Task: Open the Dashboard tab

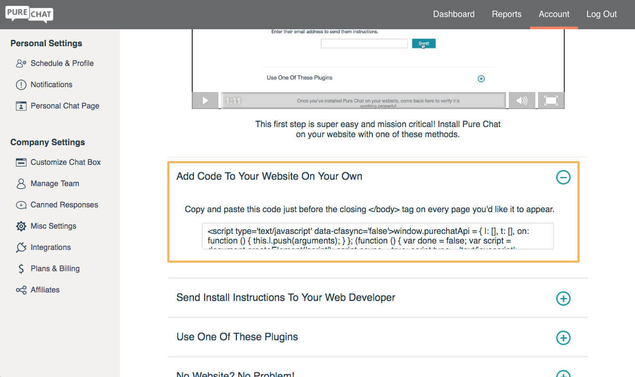Action: (x=453, y=14)
